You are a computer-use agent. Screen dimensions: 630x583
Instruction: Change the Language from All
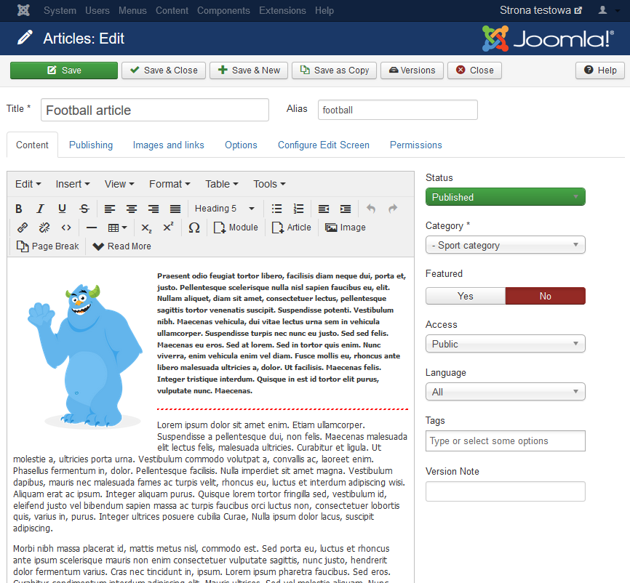(x=505, y=391)
